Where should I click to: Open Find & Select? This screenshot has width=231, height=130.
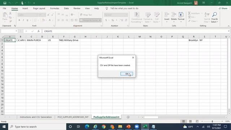(214, 18)
